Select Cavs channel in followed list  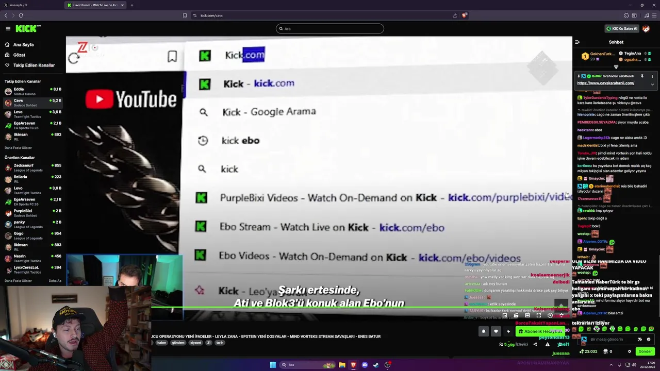pos(33,103)
